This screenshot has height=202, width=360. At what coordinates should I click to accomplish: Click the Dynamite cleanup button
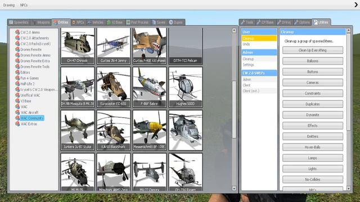[x=313, y=114]
